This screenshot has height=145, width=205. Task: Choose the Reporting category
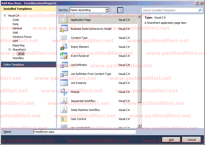tap(19, 45)
